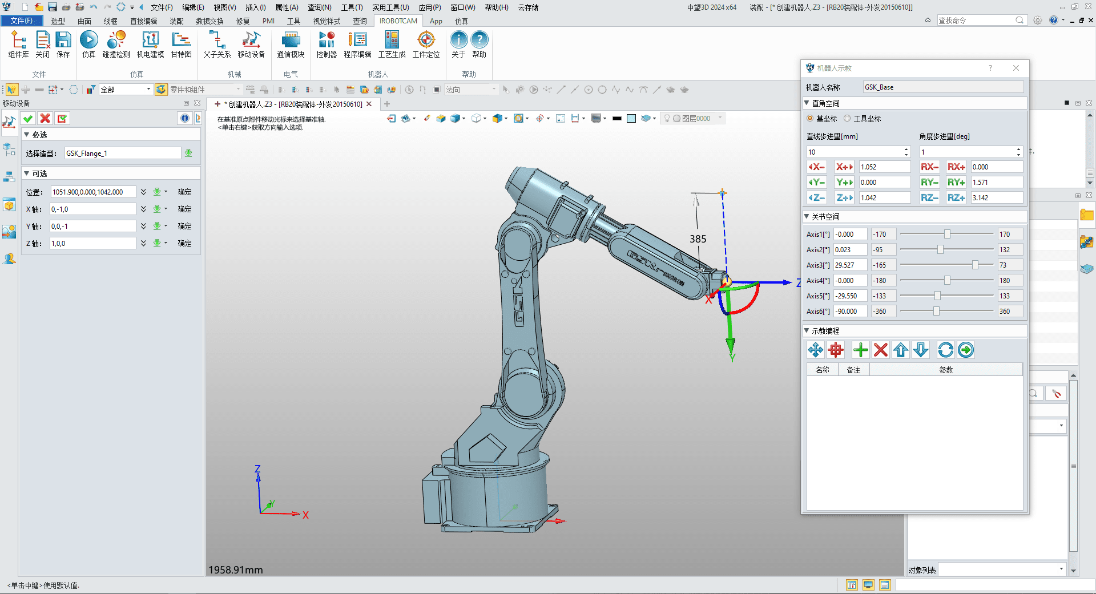1096x594 pixels.
Task: Click the RY+ rotation button
Action: (956, 182)
